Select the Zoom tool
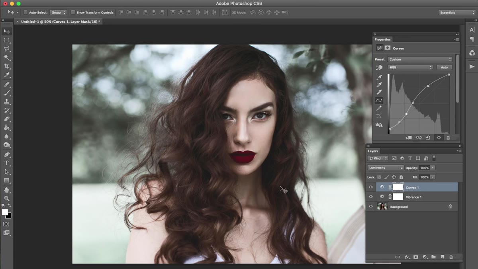478x269 pixels. pos(7,198)
